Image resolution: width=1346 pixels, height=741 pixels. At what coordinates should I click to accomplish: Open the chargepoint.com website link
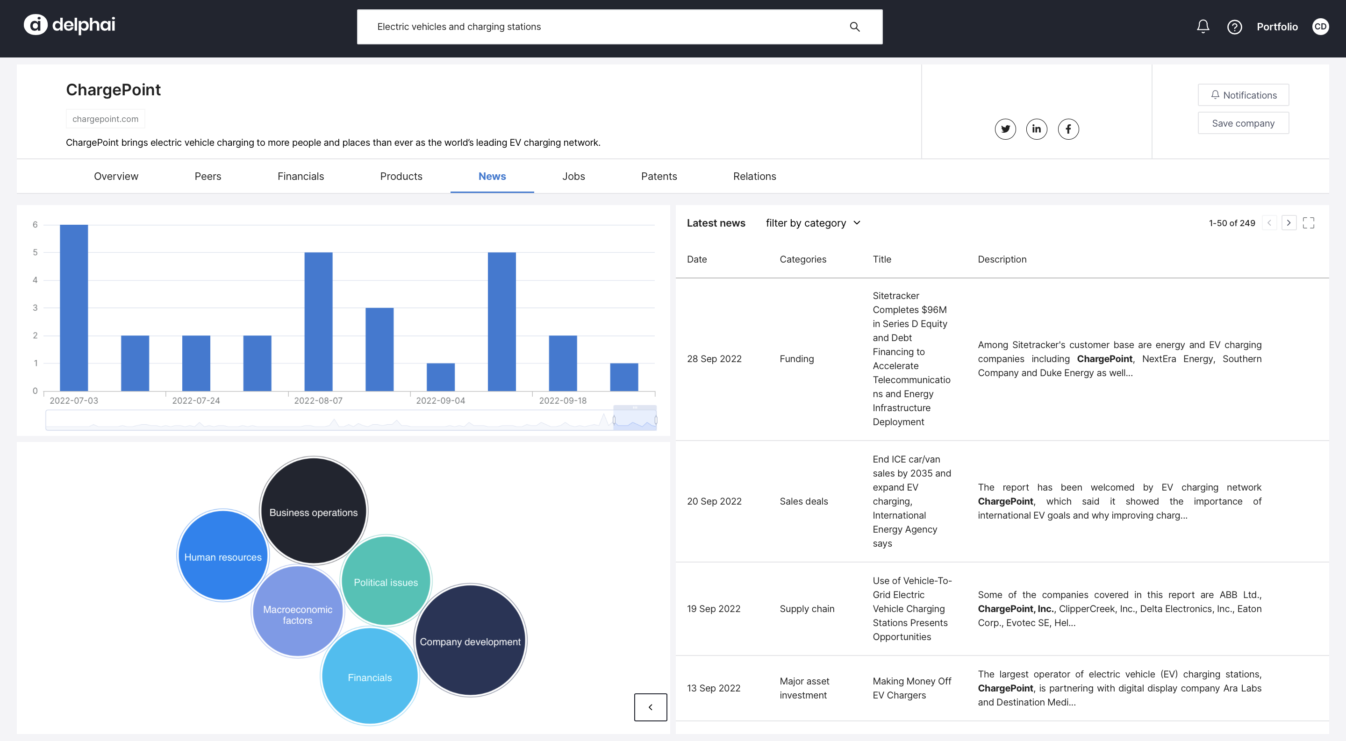(105, 119)
